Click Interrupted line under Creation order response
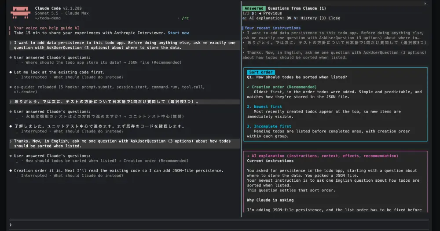The width and height of the screenshot is (440, 231). coord(72,176)
